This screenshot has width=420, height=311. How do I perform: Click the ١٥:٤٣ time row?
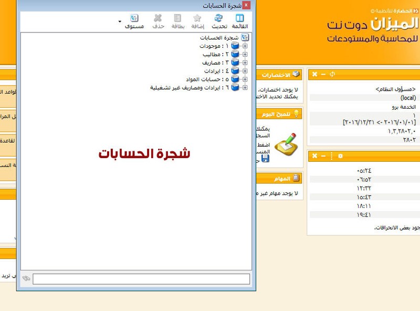click(x=364, y=198)
